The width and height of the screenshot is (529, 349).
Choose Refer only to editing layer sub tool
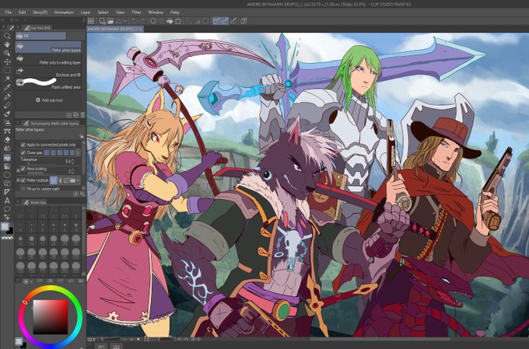48,60
